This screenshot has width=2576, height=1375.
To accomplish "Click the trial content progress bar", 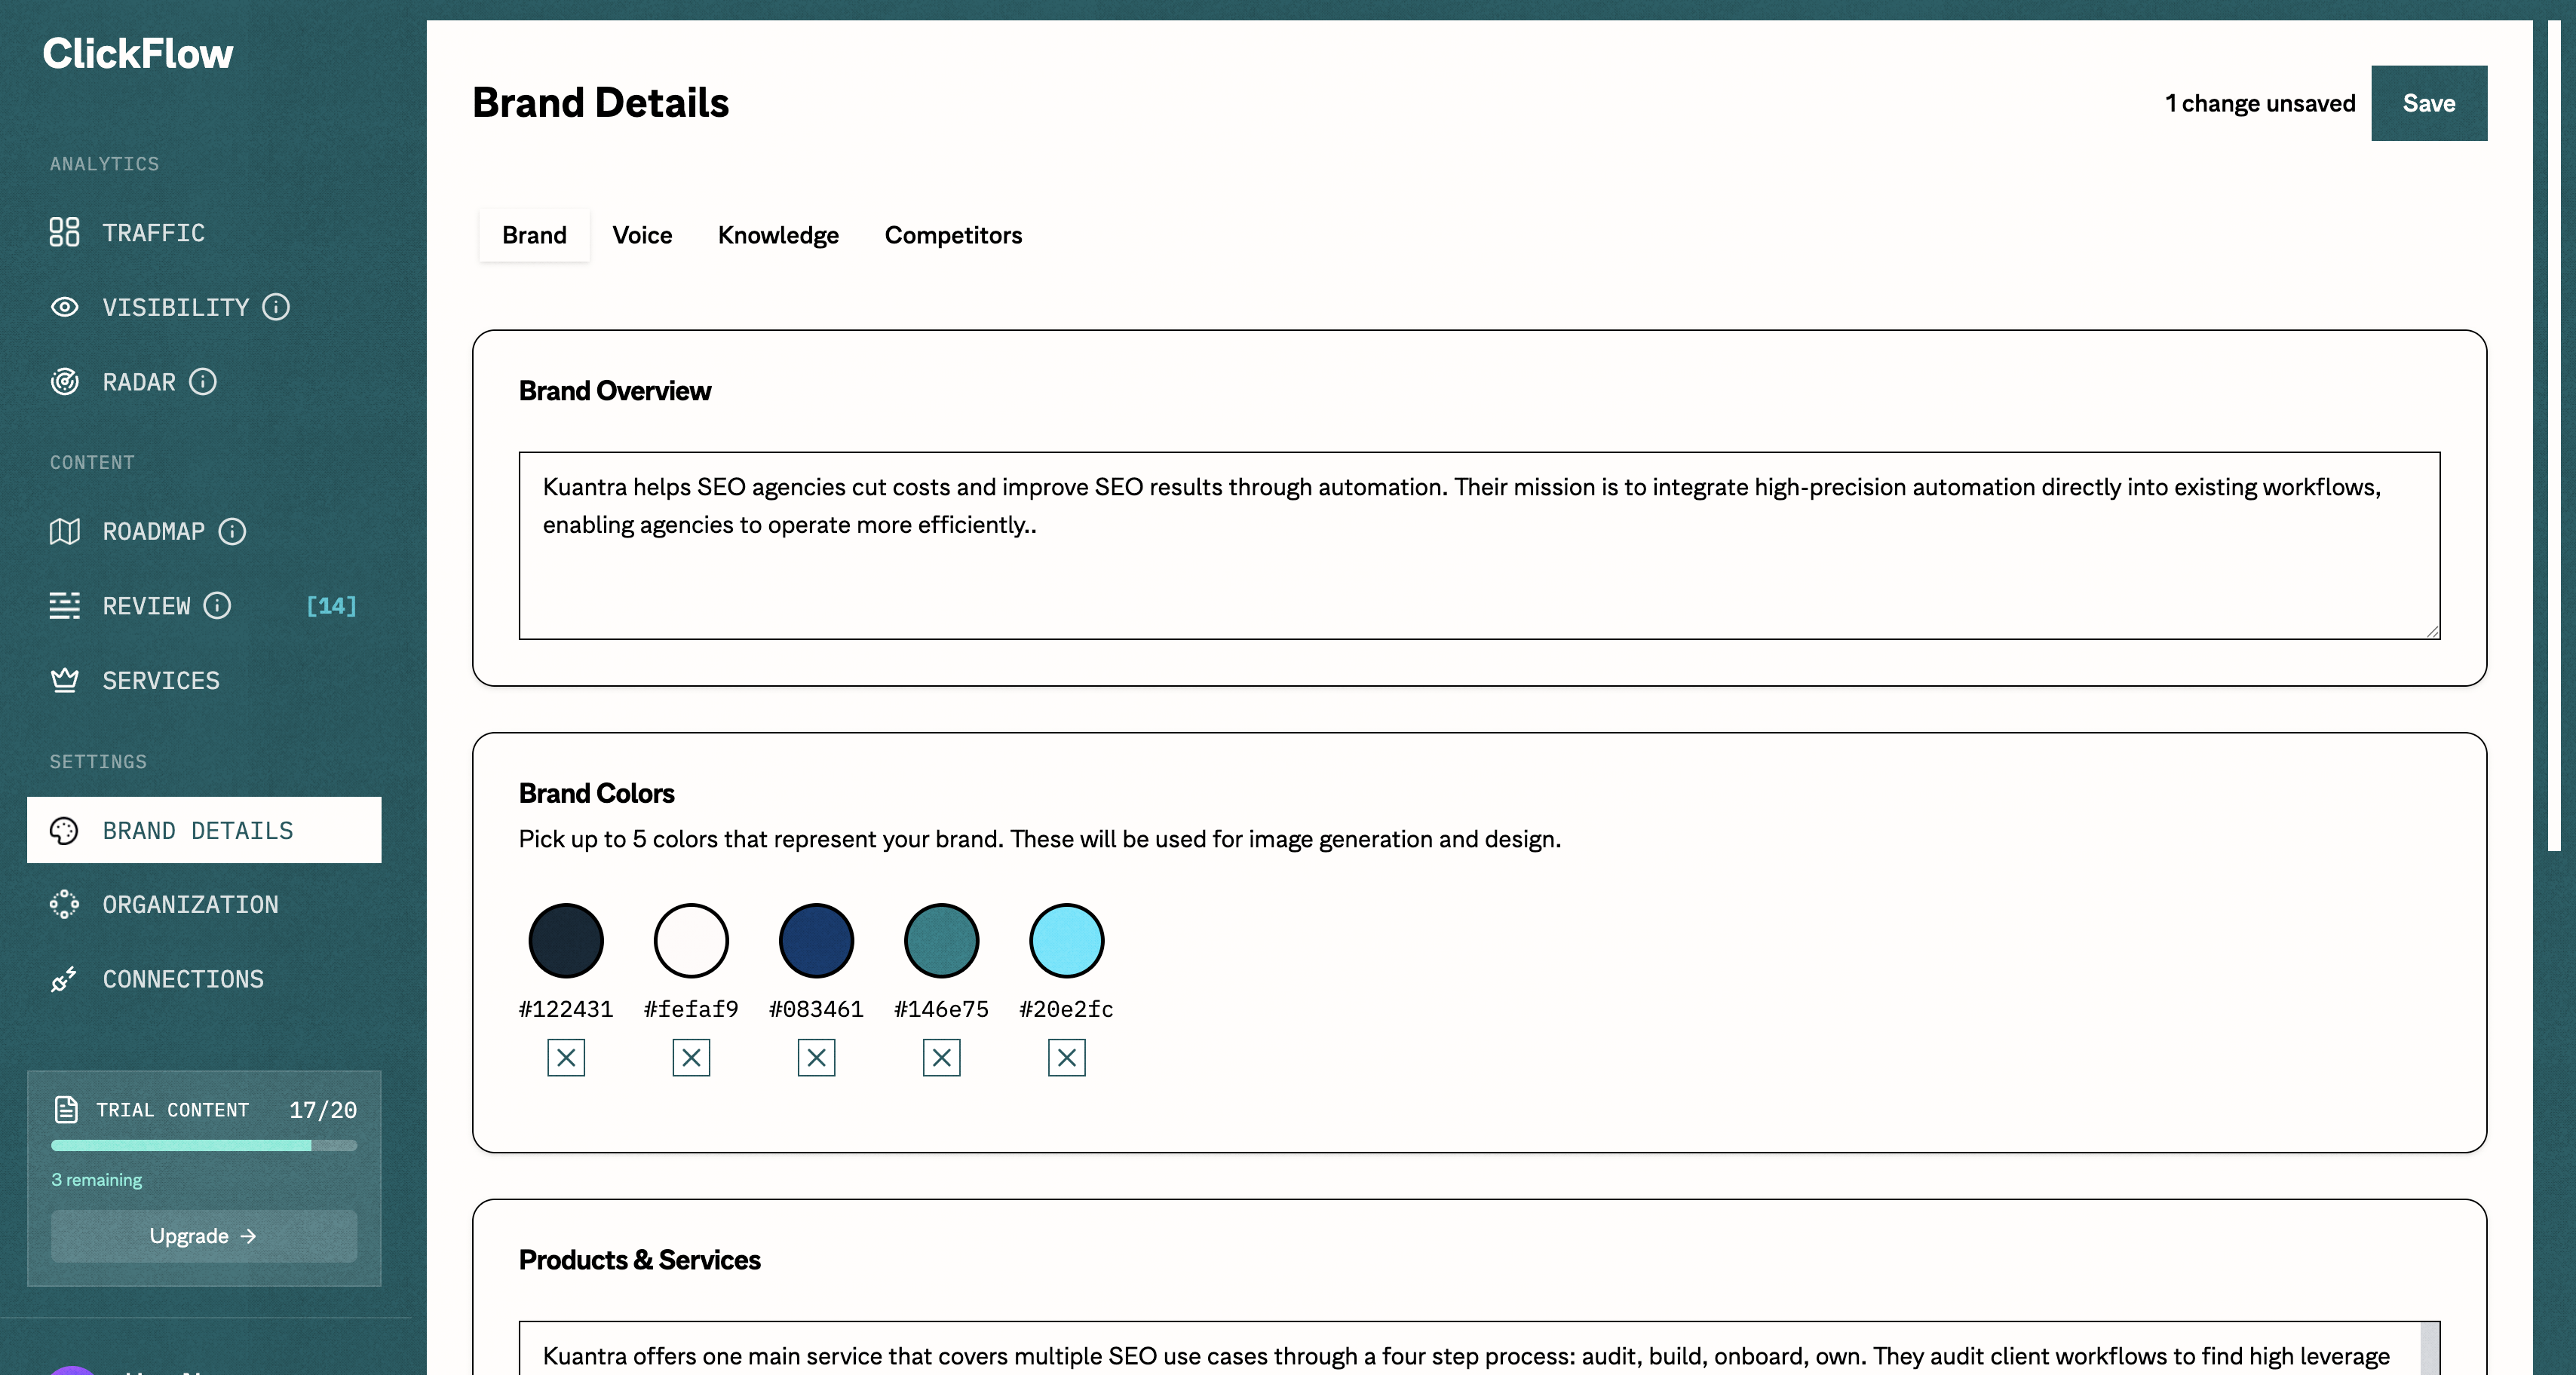I will coord(204,1146).
